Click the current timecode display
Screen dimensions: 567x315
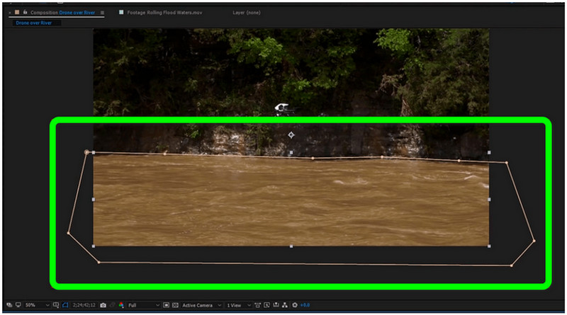(x=84, y=305)
